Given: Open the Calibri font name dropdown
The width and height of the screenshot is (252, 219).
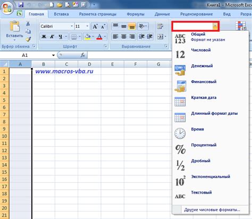Looking at the screenshot, I should click(x=72, y=26).
